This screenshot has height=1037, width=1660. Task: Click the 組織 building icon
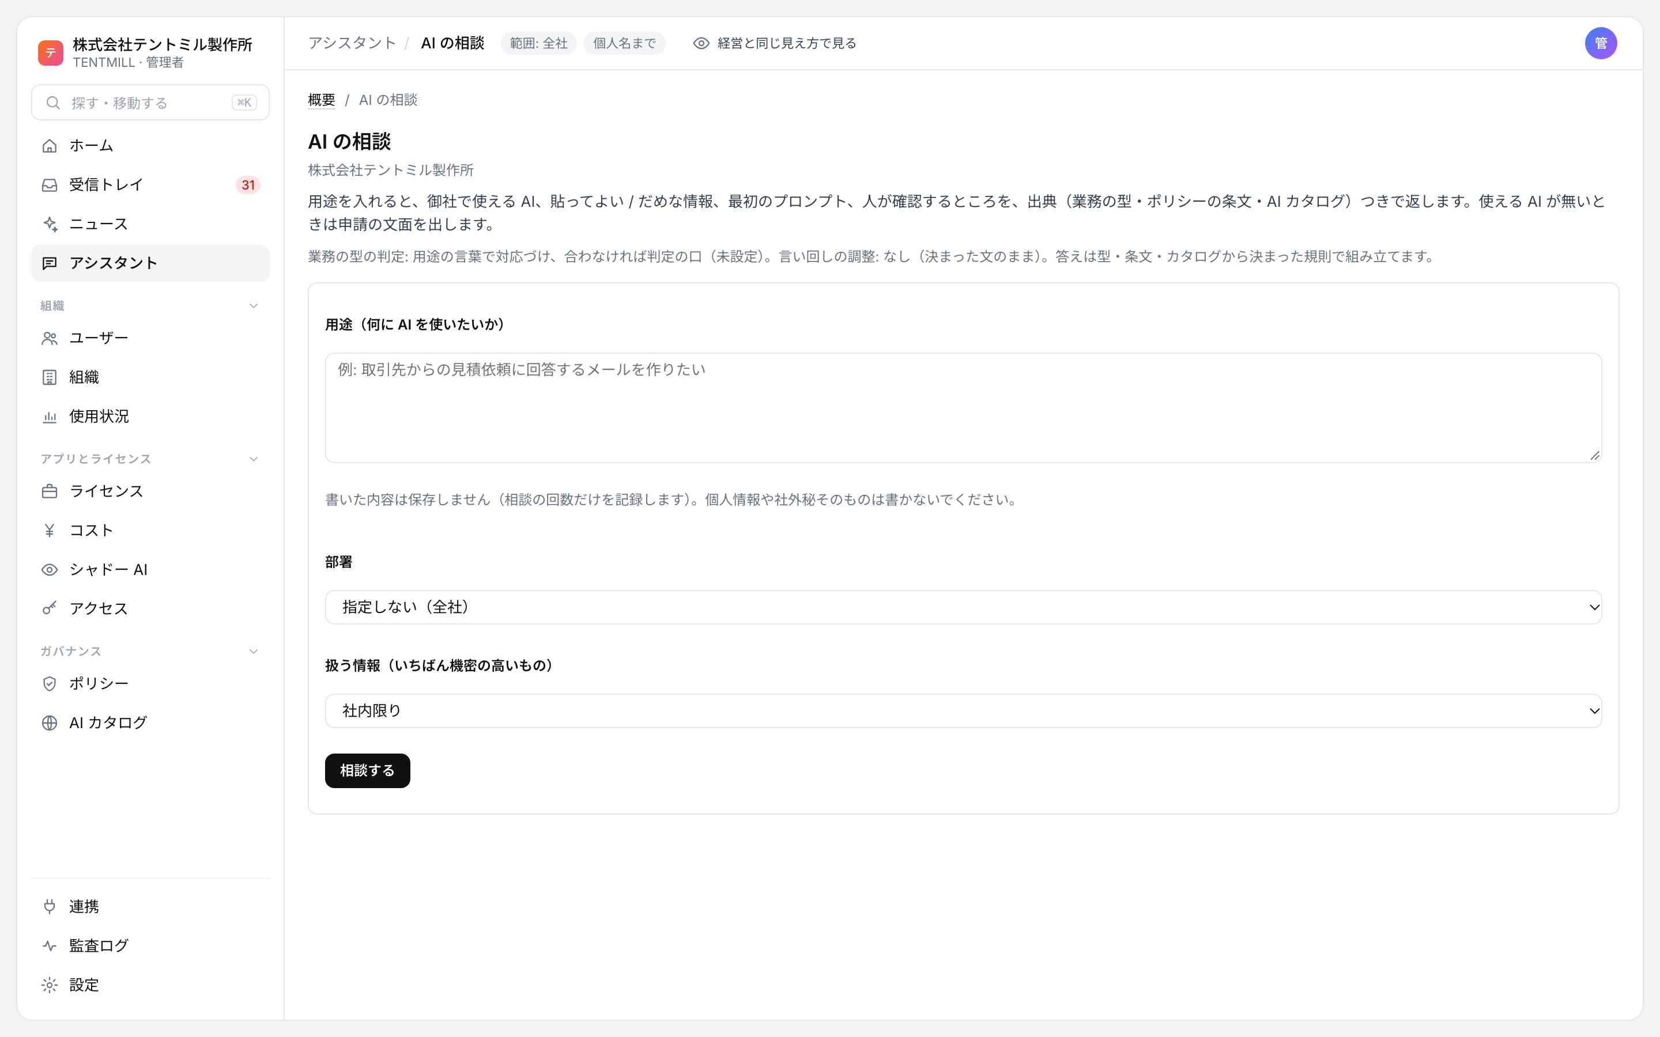(x=50, y=377)
